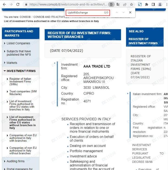Click the Investment advice list item

click(x=83, y=156)
